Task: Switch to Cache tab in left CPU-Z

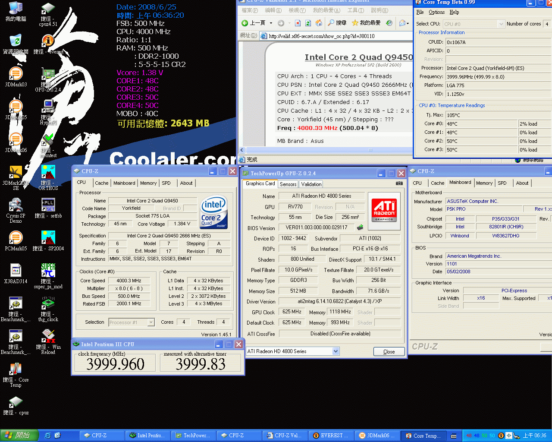Action: 102,183
